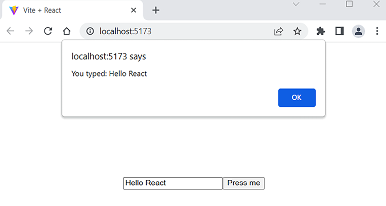
Task: Click the forward navigation arrow
Action: 29,31
